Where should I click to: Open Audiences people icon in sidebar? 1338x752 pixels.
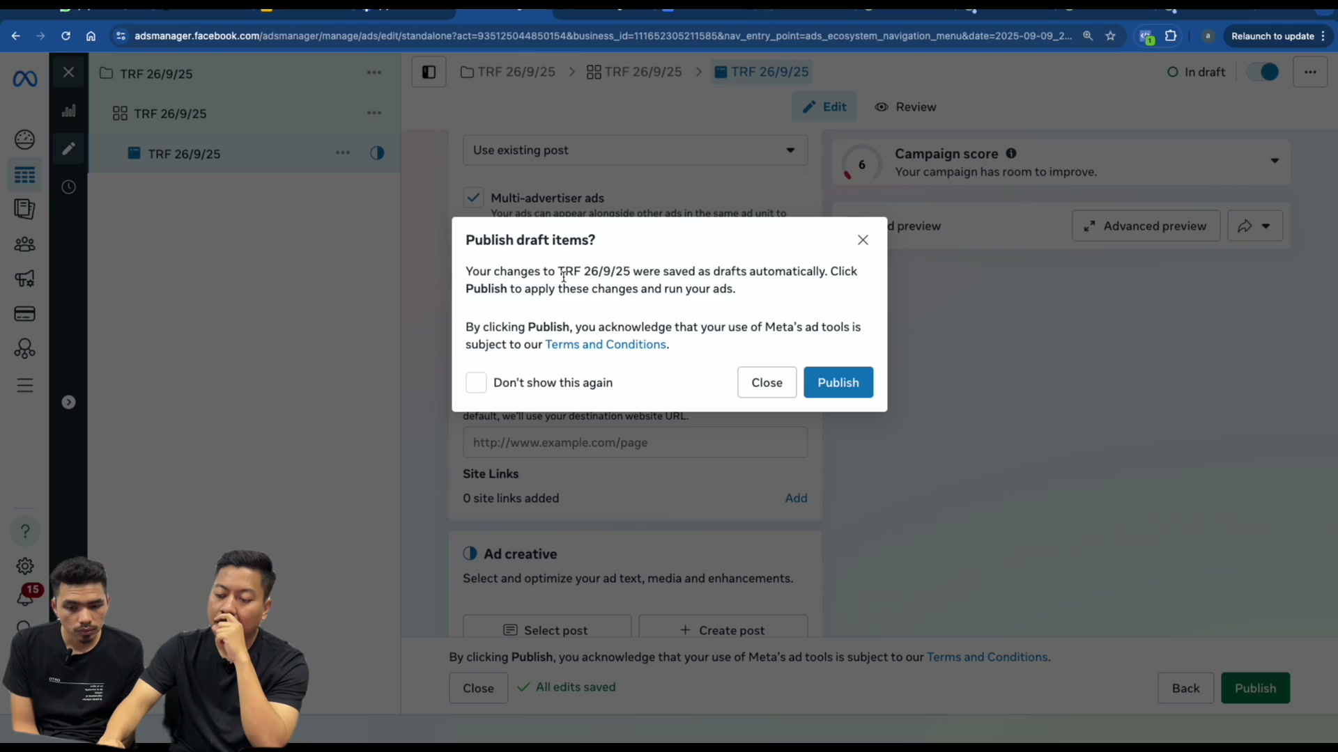[25, 244]
